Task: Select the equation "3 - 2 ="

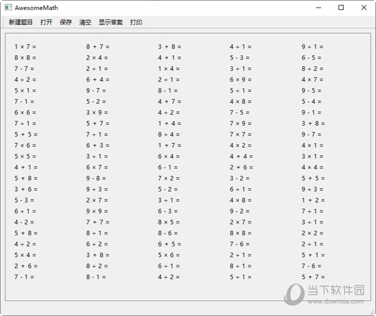Action: [239, 178]
